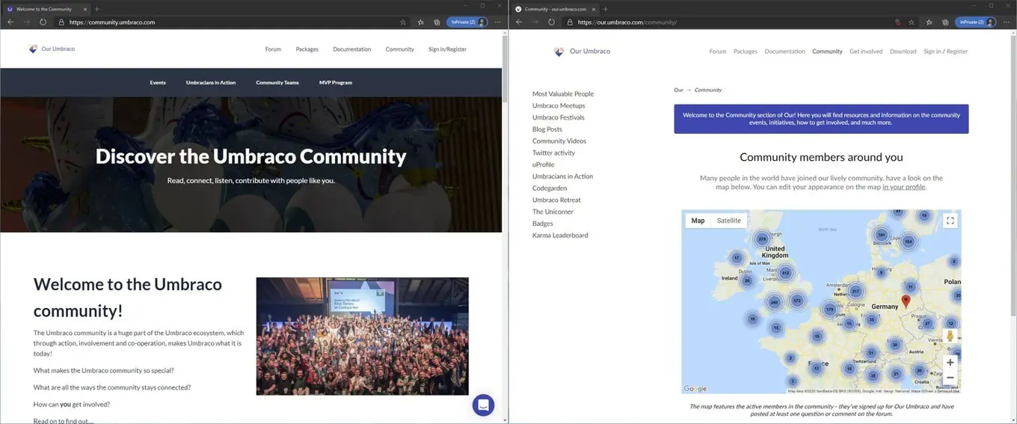
Task: Switch the map to Satellite view
Action: click(728, 221)
